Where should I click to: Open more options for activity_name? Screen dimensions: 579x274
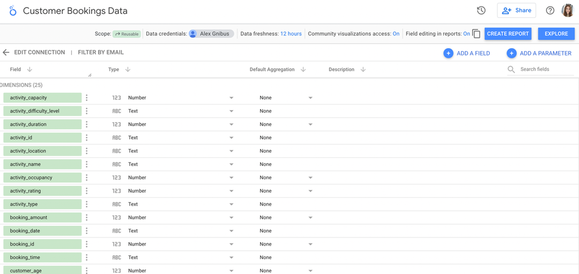click(x=86, y=164)
